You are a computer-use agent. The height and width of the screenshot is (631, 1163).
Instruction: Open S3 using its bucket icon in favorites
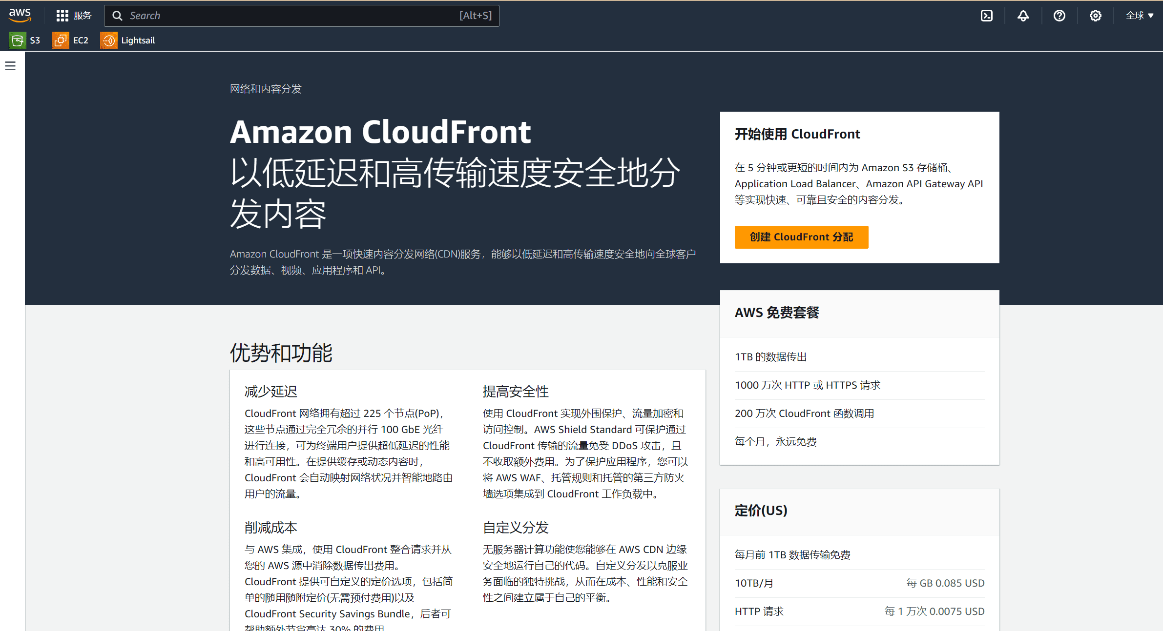(x=17, y=40)
